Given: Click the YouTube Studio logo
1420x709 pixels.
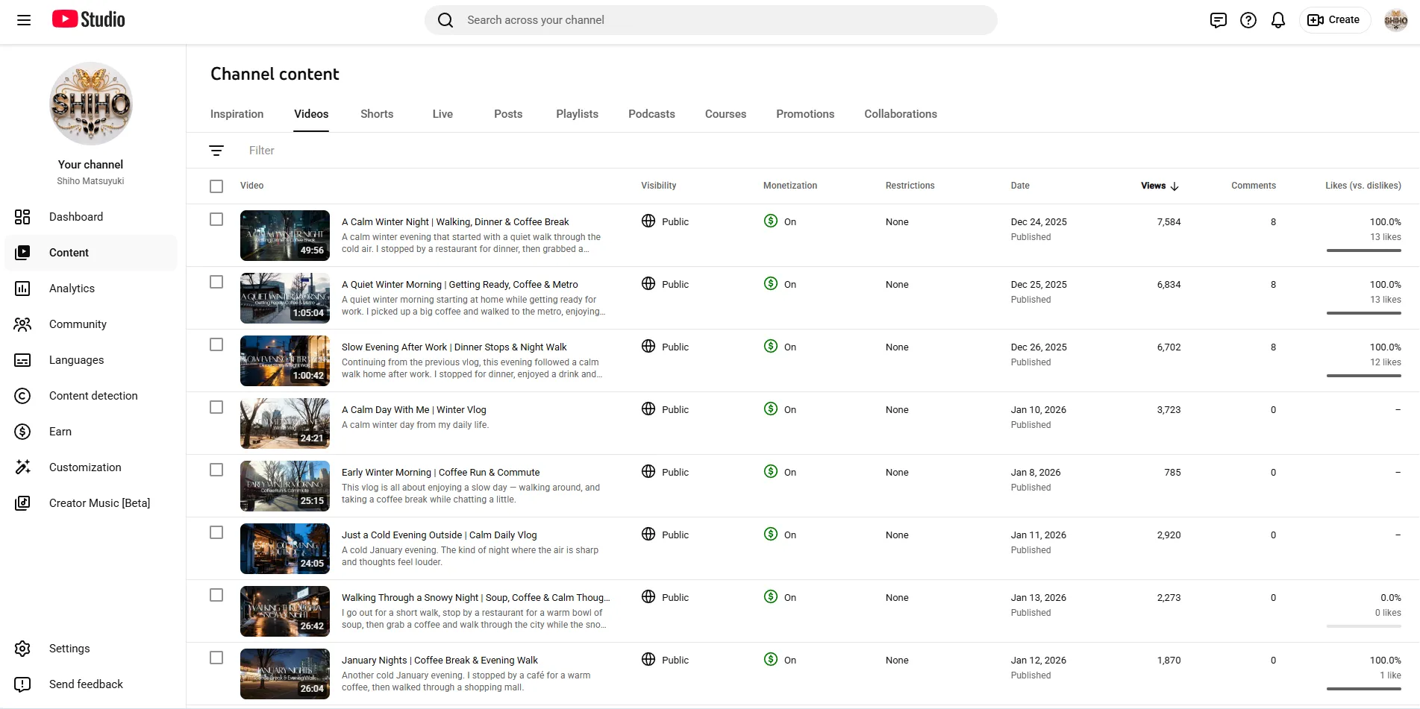Looking at the screenshot, I should coord(88,19).
